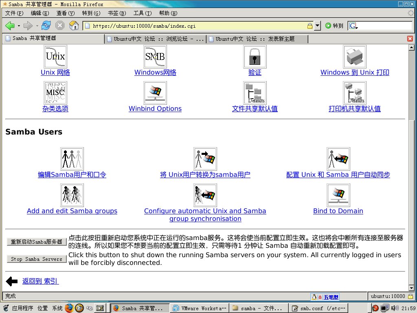Click the convert Unix users to Samba icon
Screen dimensions: 417x313
205,159
